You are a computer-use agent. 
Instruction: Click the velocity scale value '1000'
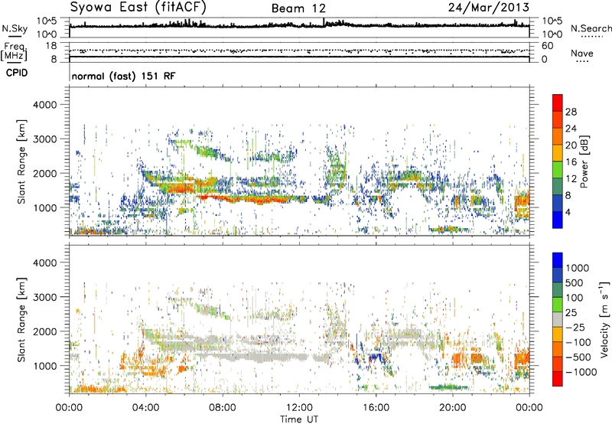(577, 268)
